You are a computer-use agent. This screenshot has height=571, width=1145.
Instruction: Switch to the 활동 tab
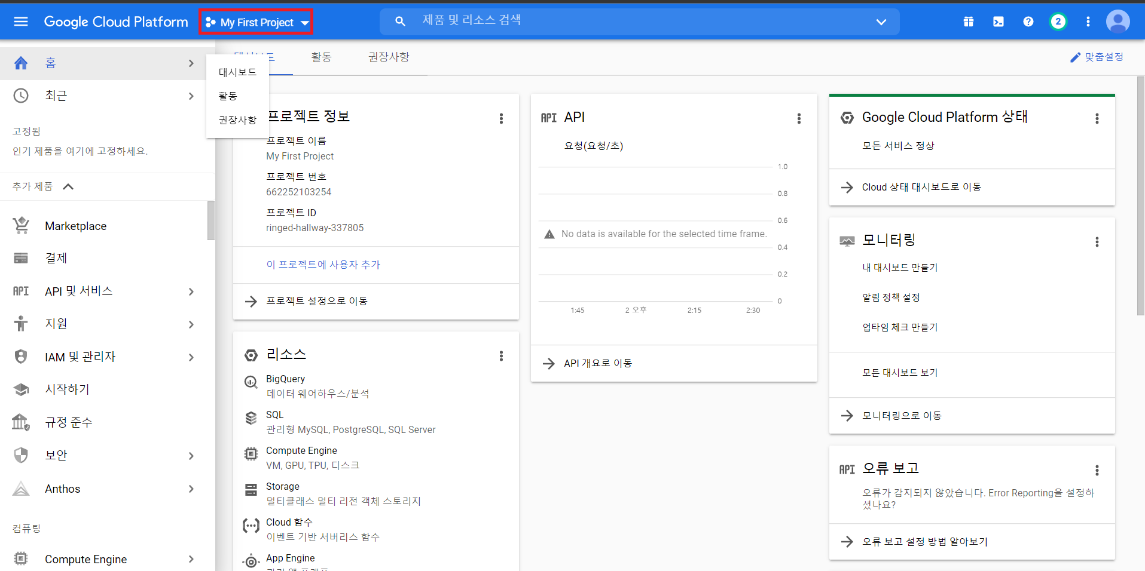(x=322, y=57)
